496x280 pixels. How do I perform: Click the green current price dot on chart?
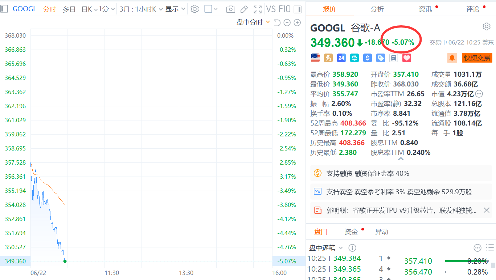pyautogui.click(x=65, y=261)
